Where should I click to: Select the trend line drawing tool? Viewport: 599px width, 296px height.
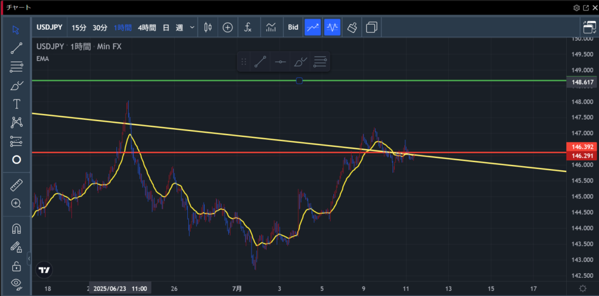16,48
